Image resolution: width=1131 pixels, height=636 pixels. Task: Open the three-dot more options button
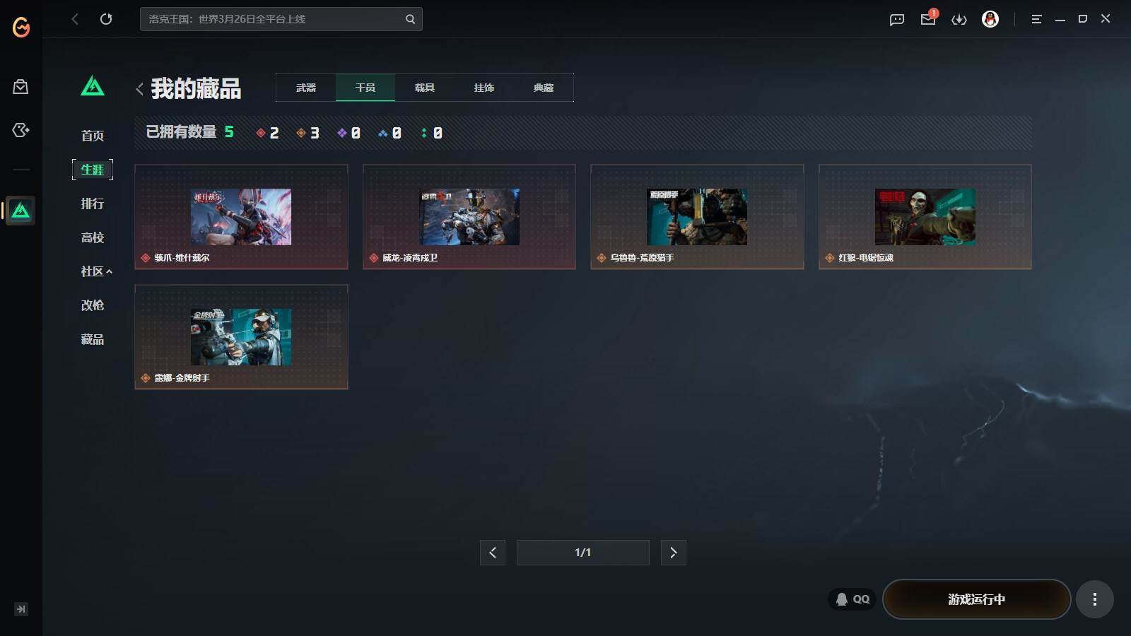tap(1095, 599)
